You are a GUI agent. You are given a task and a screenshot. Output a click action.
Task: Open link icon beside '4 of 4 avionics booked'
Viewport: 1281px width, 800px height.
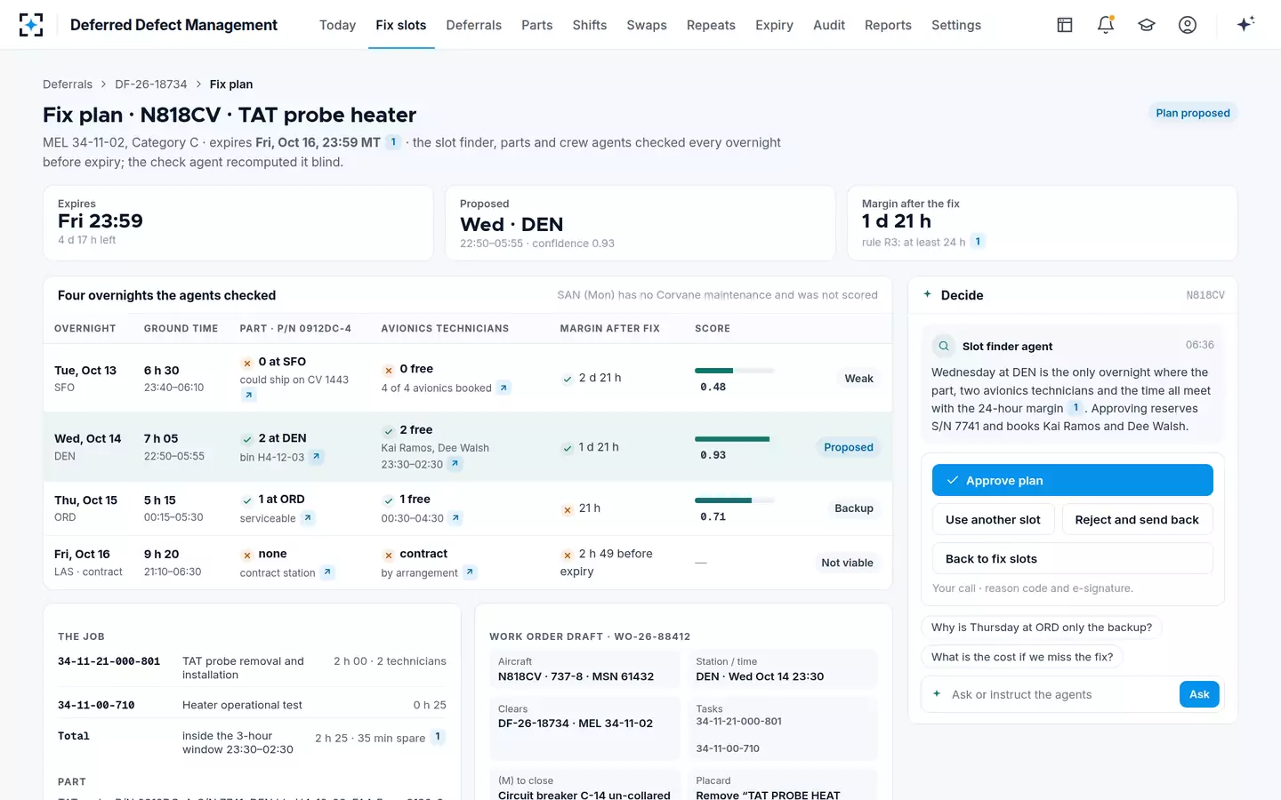504,388
